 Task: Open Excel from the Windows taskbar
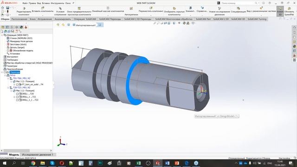click(x=138, y=163)
